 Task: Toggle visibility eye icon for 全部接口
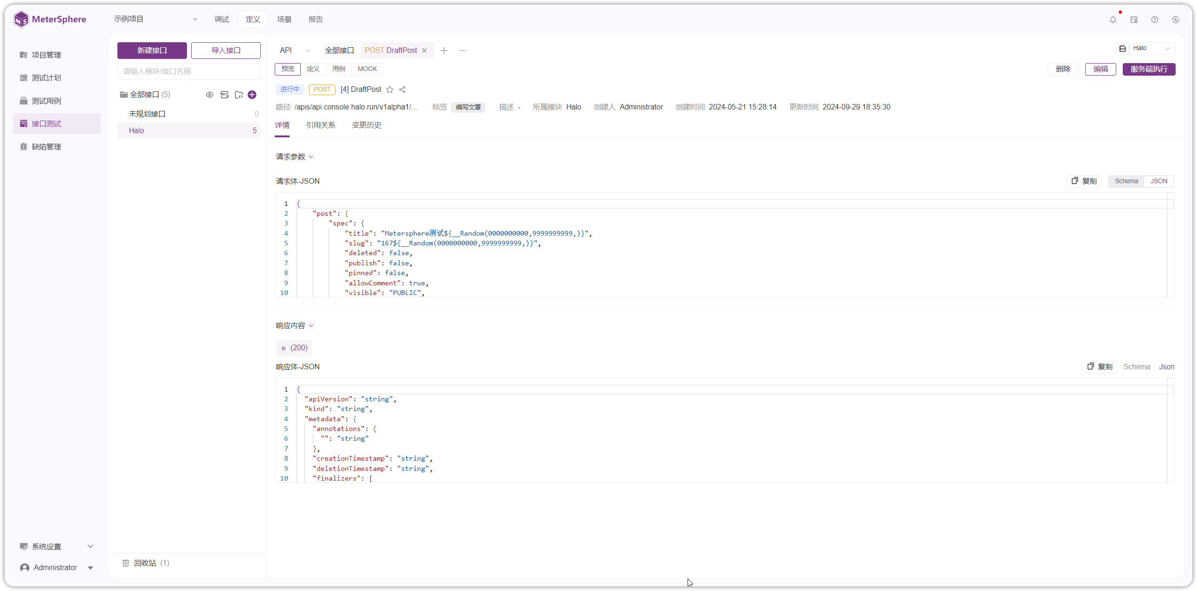pos(210,95)
